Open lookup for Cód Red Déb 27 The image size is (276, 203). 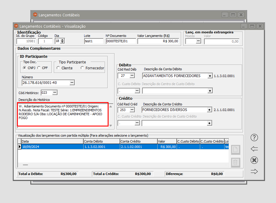(x=132, y=76)
